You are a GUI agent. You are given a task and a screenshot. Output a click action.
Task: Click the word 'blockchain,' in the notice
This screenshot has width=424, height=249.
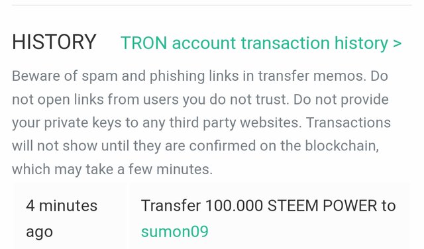(x=342, y=146)
